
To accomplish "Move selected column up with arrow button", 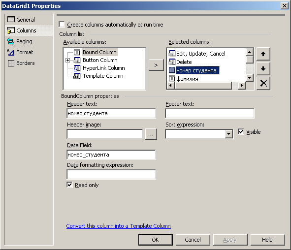I will pyautogui.click(x=263, y=54).
